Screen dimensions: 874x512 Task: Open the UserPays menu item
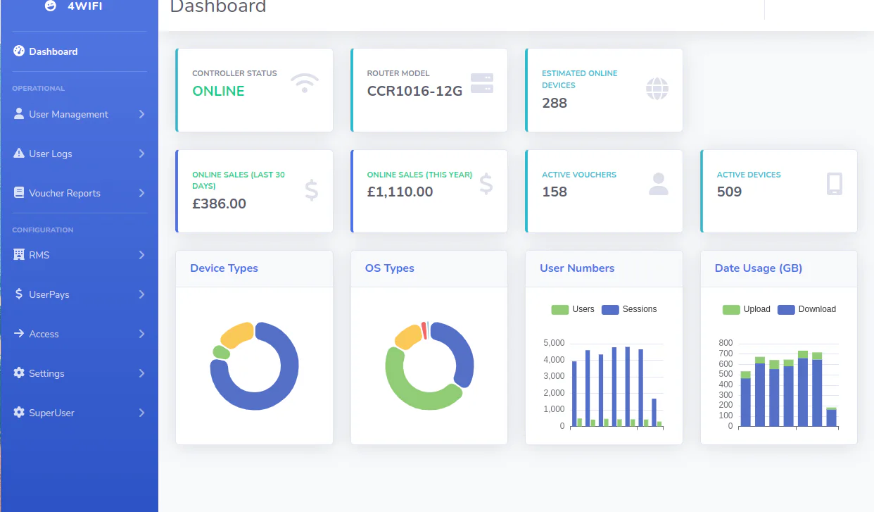(x=79, y=294)
